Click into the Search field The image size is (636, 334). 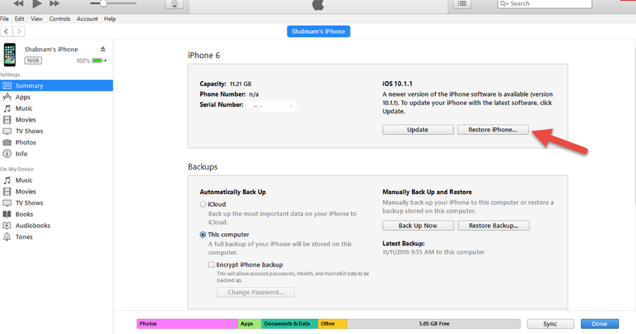545,4
